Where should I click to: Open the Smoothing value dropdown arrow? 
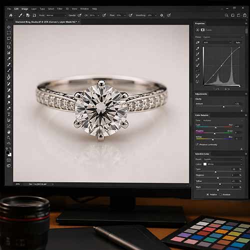155,15
